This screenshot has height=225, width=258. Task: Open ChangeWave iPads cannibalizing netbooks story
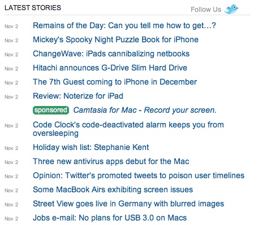click(x=111, y=54)
